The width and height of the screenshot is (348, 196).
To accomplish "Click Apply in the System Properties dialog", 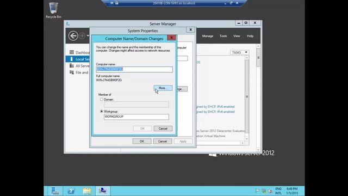I will [183, 142].
